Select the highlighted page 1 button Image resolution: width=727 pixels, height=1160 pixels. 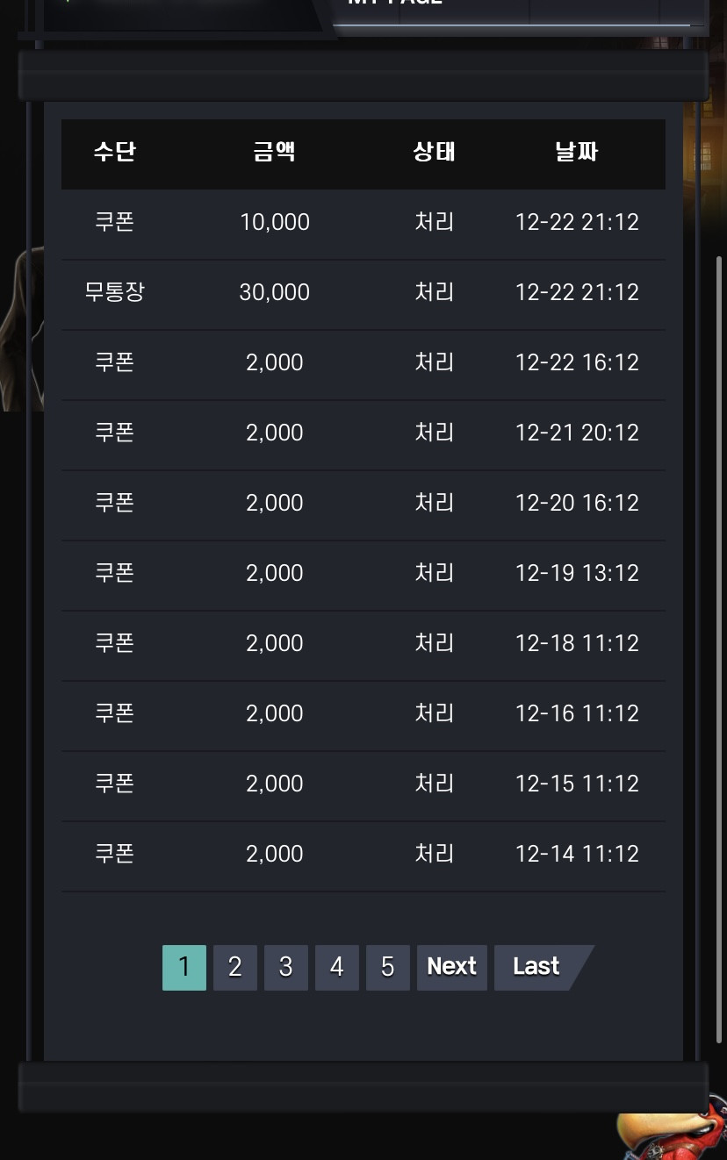(x=184, y=967)
